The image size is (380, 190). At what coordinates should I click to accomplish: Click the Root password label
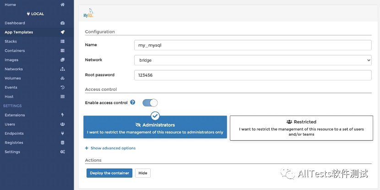pyautogui.click(x=100, y=75)
